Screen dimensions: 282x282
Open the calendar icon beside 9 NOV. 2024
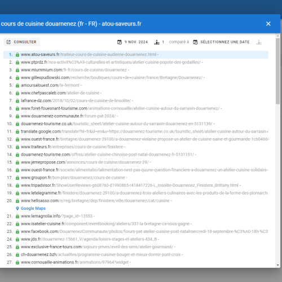[120, 42]
